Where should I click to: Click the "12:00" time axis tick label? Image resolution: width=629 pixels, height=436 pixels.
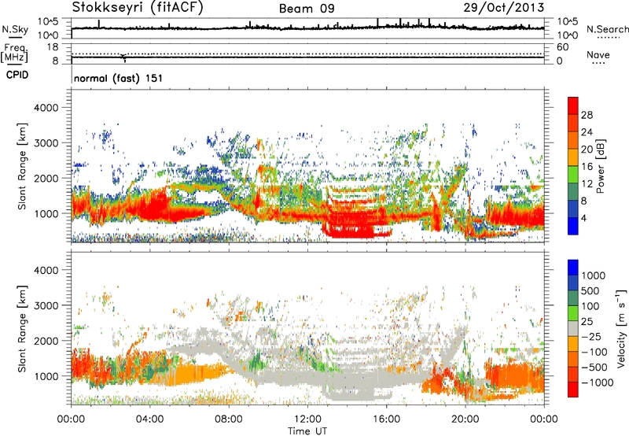[307, 419]
